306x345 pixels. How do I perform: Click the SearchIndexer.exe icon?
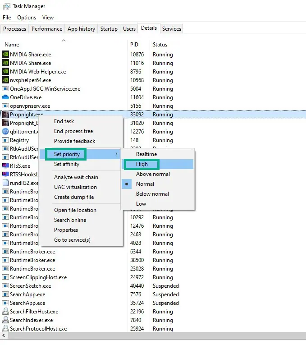(5, 320)
